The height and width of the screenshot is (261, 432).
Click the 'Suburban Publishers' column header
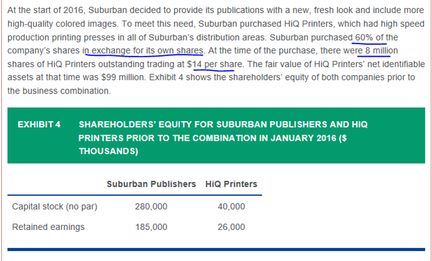(x=151, y=184)
